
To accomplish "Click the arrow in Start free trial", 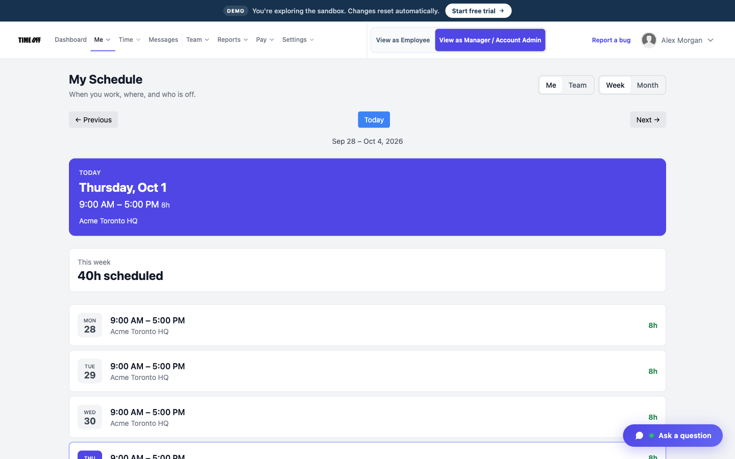I will click(502, 11).
